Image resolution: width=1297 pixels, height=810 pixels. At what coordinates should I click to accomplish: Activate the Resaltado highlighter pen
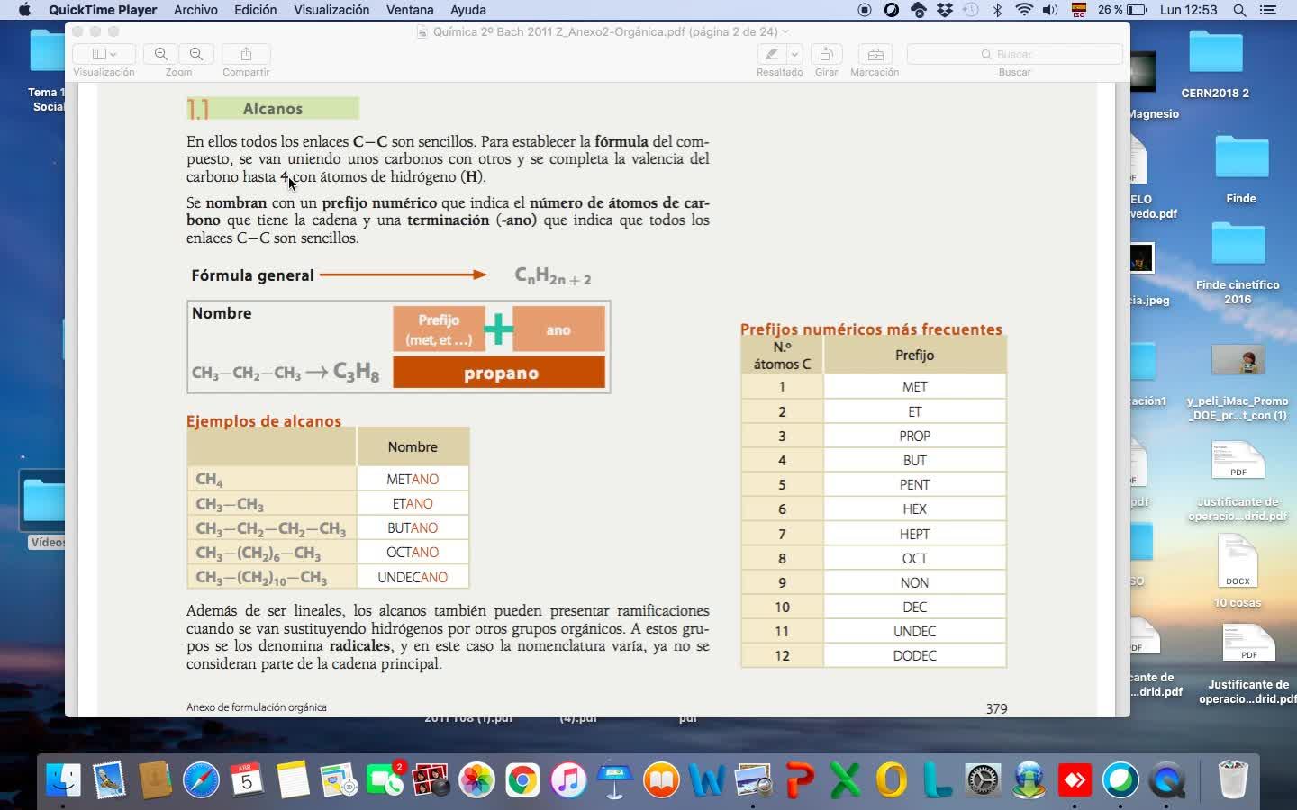[x=772, y=54]
